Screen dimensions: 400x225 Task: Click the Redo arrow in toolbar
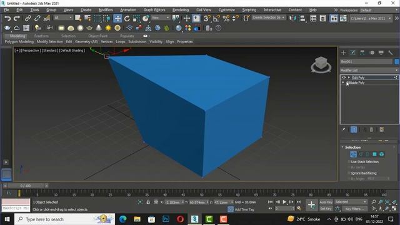(17, 18)
